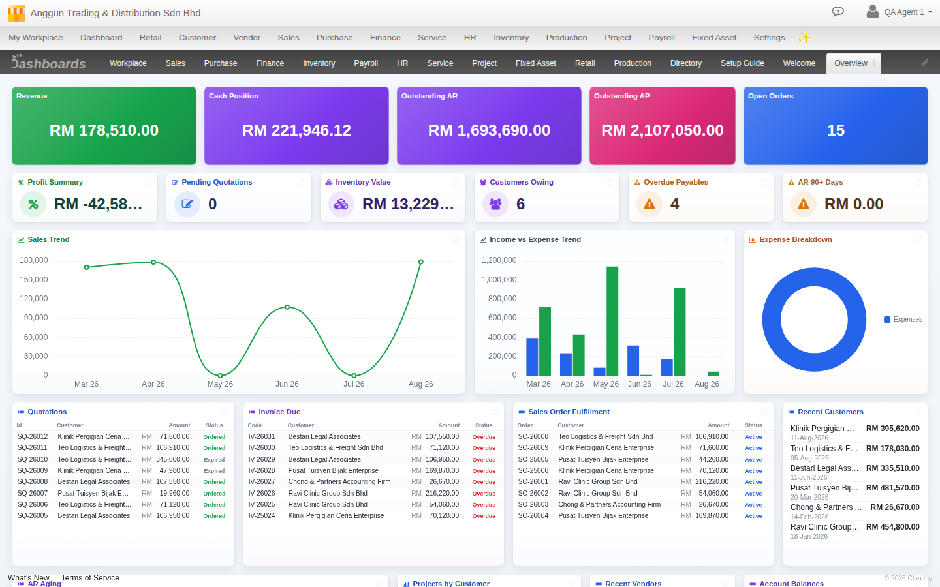The height and width of the screenshot is (587, 940).
Task: Toggle the Expenses legend entry
Action: tap(903, 320)
